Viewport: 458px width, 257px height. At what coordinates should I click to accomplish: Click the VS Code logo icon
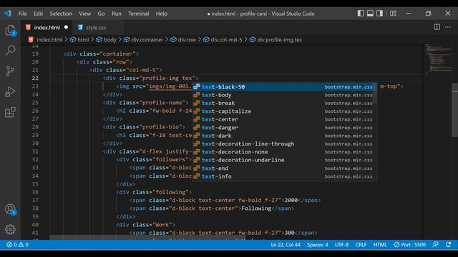(x=8, y=14)
